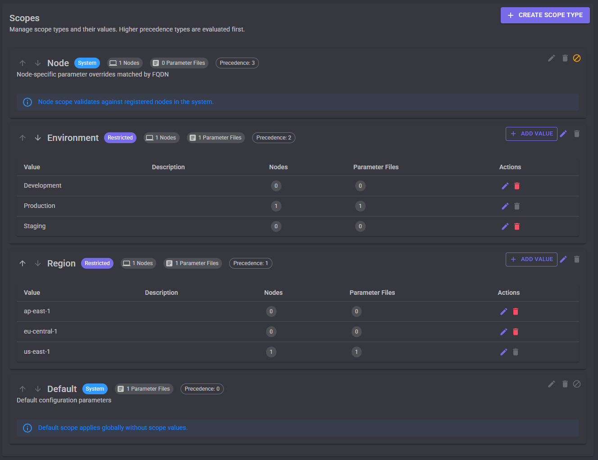Toggle the disable icon on Node scope
The image size is (598, 460).
click(x=577, y=58)
